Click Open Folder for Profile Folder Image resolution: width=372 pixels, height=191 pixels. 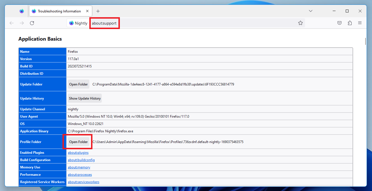tap(79, 142)
